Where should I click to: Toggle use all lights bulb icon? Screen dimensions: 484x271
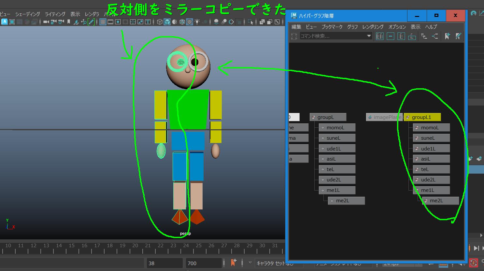tap(197, 22)
